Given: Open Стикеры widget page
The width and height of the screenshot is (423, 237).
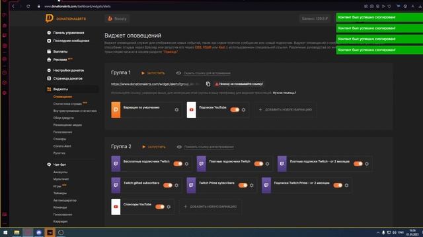Looking at the screenshot, I should pyautogui.click(x=59, y=139).
